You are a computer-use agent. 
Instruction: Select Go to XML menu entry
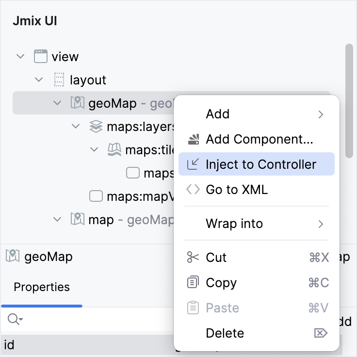tap(236, 190)
